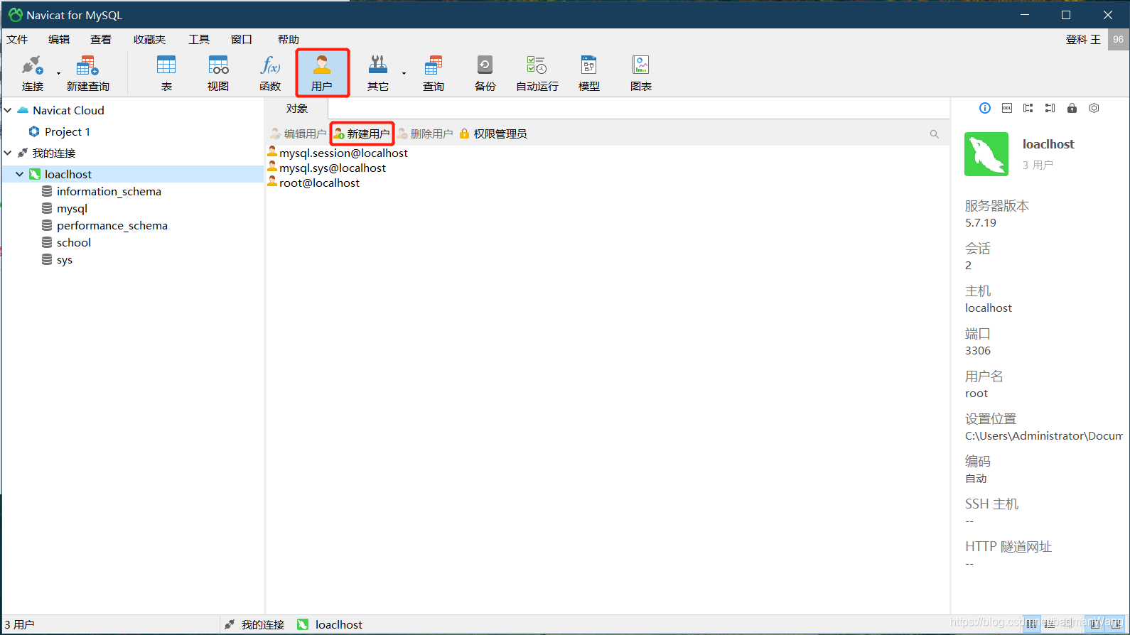This screenshot has height=635, width=1130.
Task: Open the 窗口 menu
Action: tap(242, 39)
